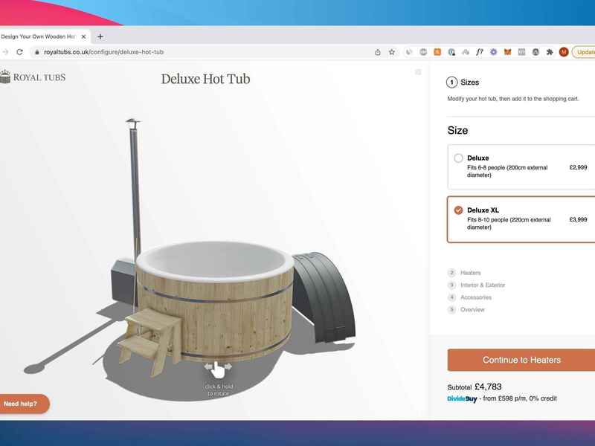
Task: Click the fullscreen icon above the 3D viewer
Action: (418, 72)
